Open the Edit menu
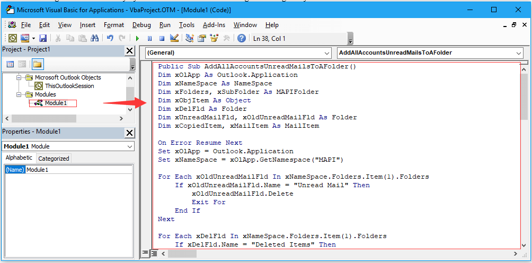532x263 pixels. pos(45,25)
